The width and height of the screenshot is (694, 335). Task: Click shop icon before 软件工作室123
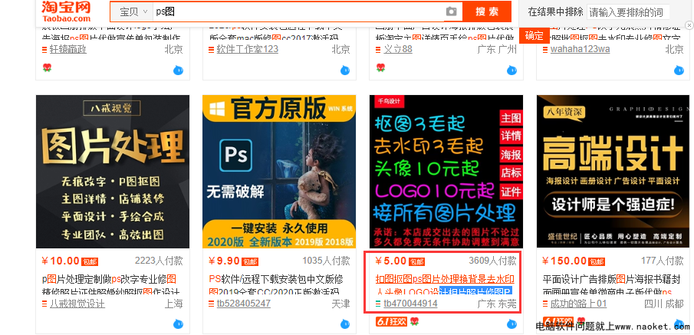211,50
